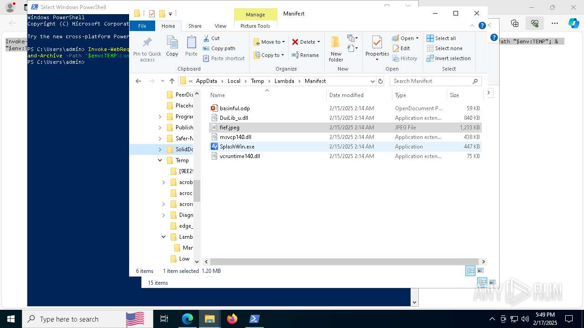Click History in Open group
Viewport: 584px width, 328px height.
click(x=405, y=58)
